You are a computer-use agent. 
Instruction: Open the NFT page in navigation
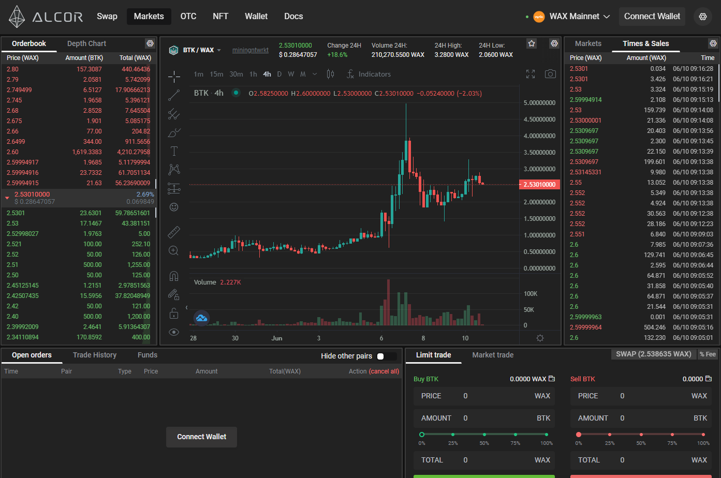coord(220,17)
